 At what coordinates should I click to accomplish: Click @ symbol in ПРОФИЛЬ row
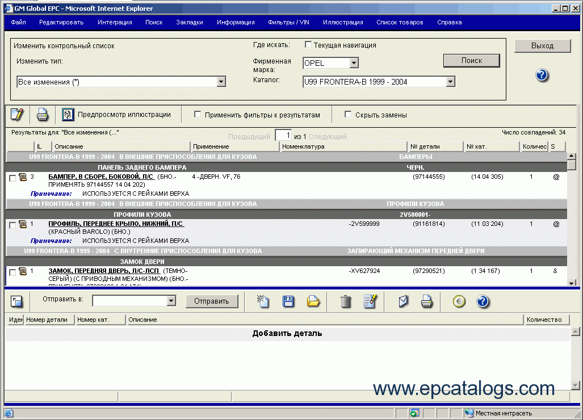(556, 224)
